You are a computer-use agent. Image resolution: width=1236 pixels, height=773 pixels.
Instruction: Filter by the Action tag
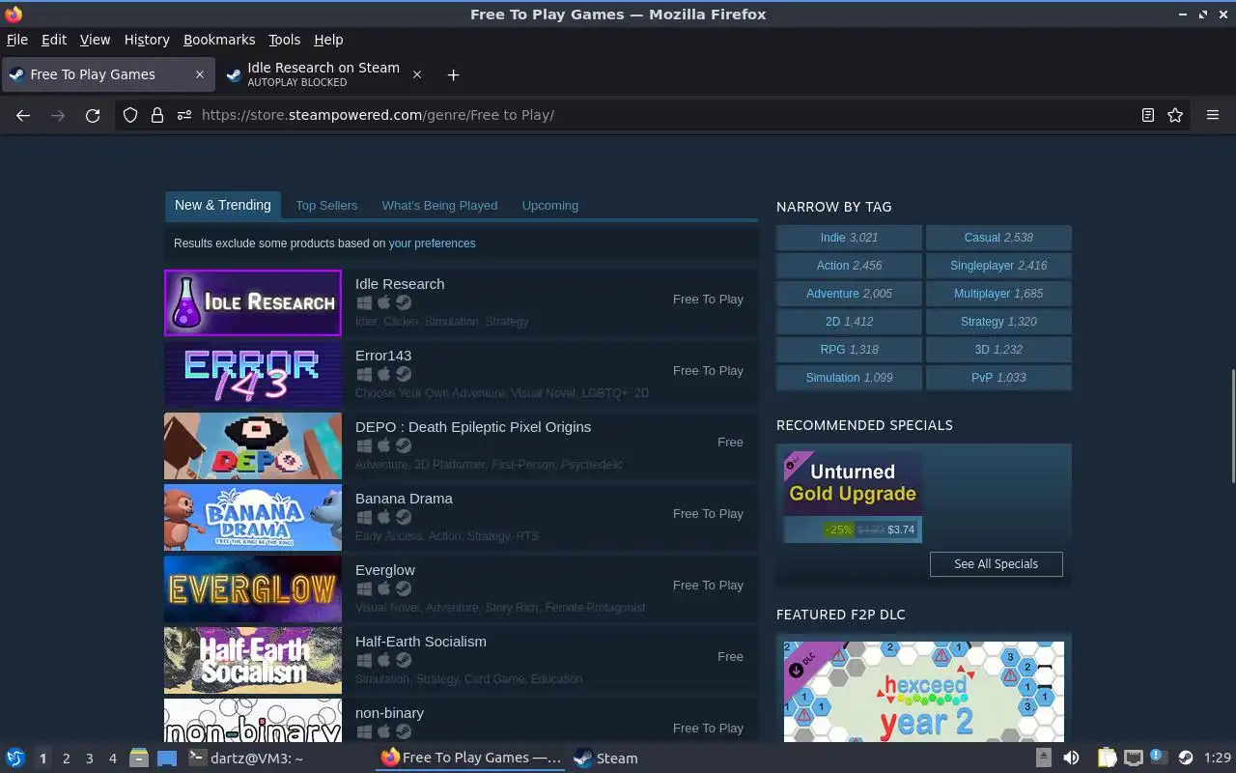849,266
